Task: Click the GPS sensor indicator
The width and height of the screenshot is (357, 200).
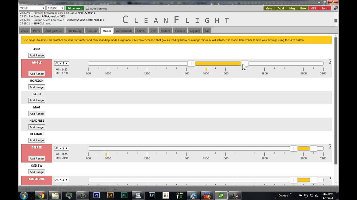Action: [x=314, y=8]
